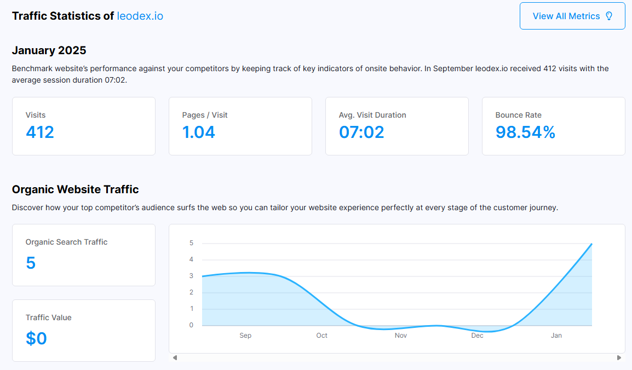Click the January 2025 heading

(49, 50)
